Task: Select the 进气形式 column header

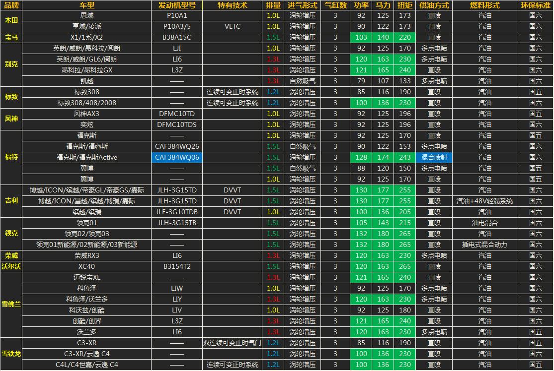Action: tap(303, 5)
